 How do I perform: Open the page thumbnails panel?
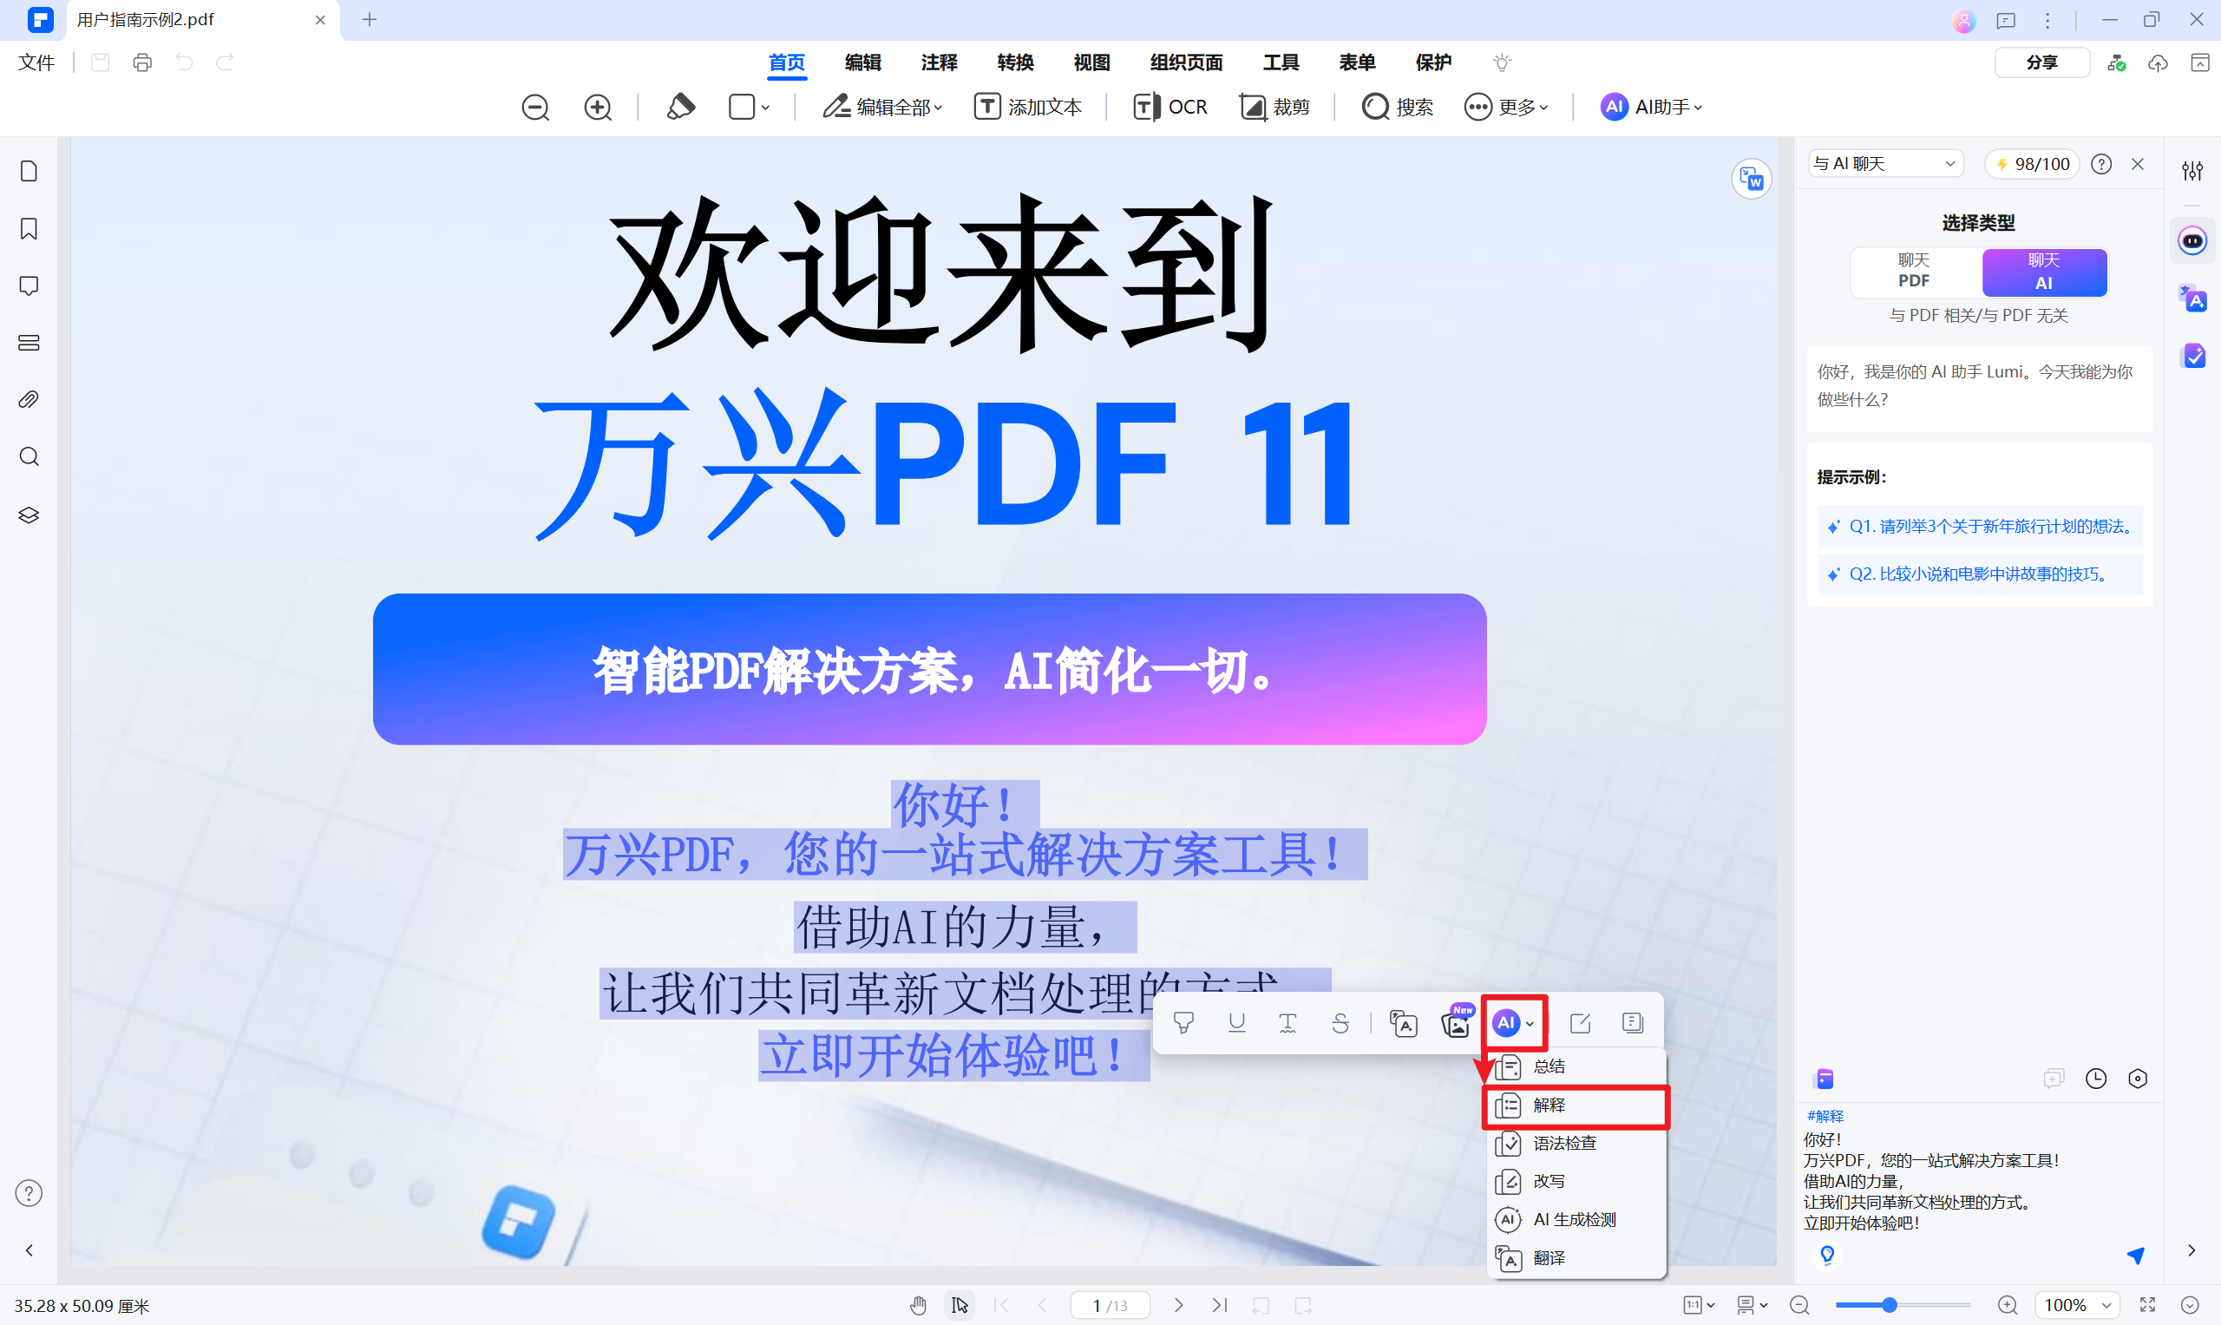coord(28,171)
